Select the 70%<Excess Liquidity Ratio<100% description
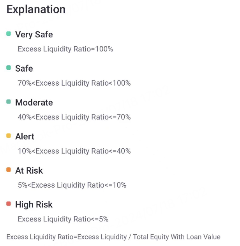The width and height of the screenshot is (240, 246). (x=74, y=83)
